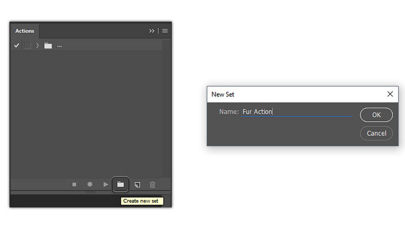Viewport: 405px width, 228px height.
Task: Confirm the New Set dialog with OK
Action: coord(376,115)
